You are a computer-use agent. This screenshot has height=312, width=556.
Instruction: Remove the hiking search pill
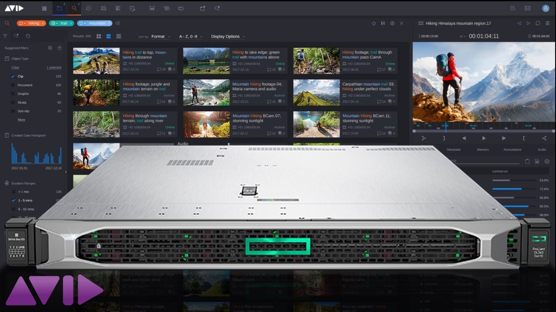43,23
